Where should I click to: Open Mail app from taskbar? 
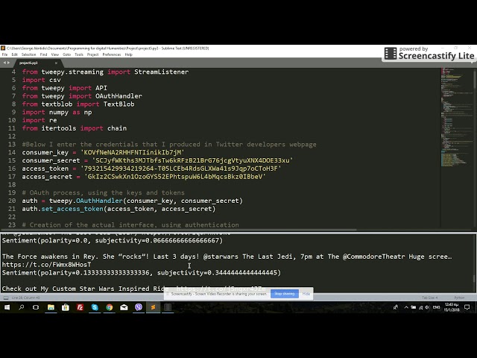[124, 307]
